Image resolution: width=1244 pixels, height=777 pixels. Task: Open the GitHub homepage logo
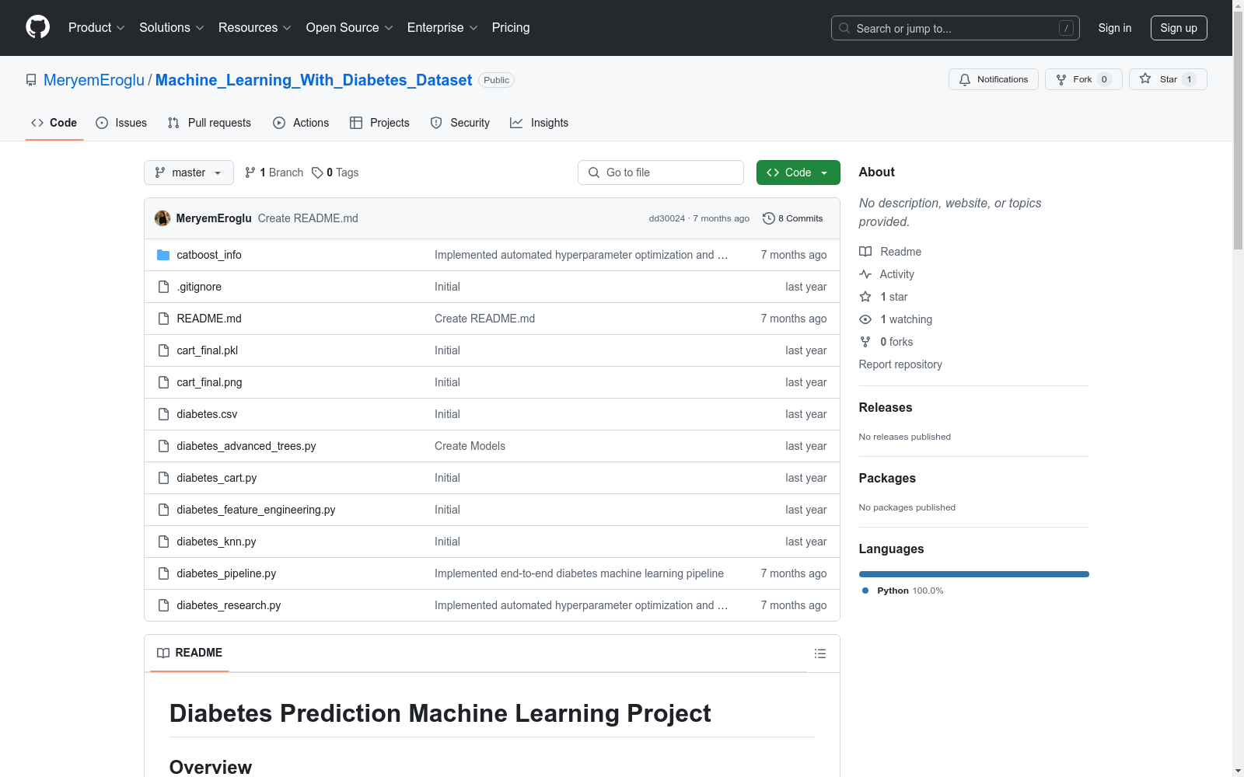click(37, 27)
